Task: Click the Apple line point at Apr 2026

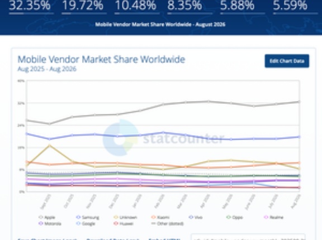Action: [x=209, y=102]
